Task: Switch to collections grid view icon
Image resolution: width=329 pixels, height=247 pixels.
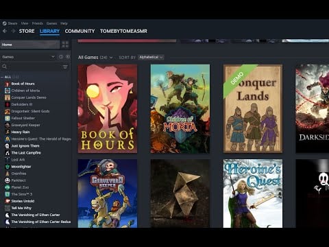Action: 65,45
